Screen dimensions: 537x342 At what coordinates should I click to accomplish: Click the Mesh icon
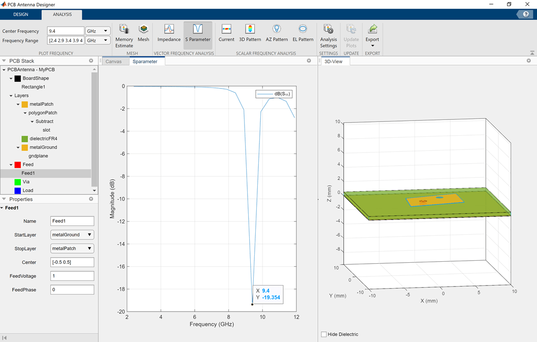pyautogui.click(x=143, y=34)
